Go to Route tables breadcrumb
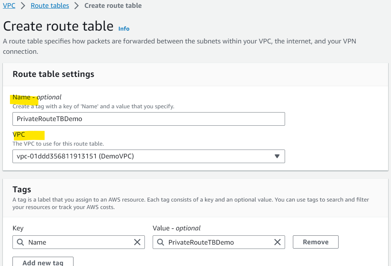Image resolution: width=391 pixels, height=266 pixels. [50, 5]
